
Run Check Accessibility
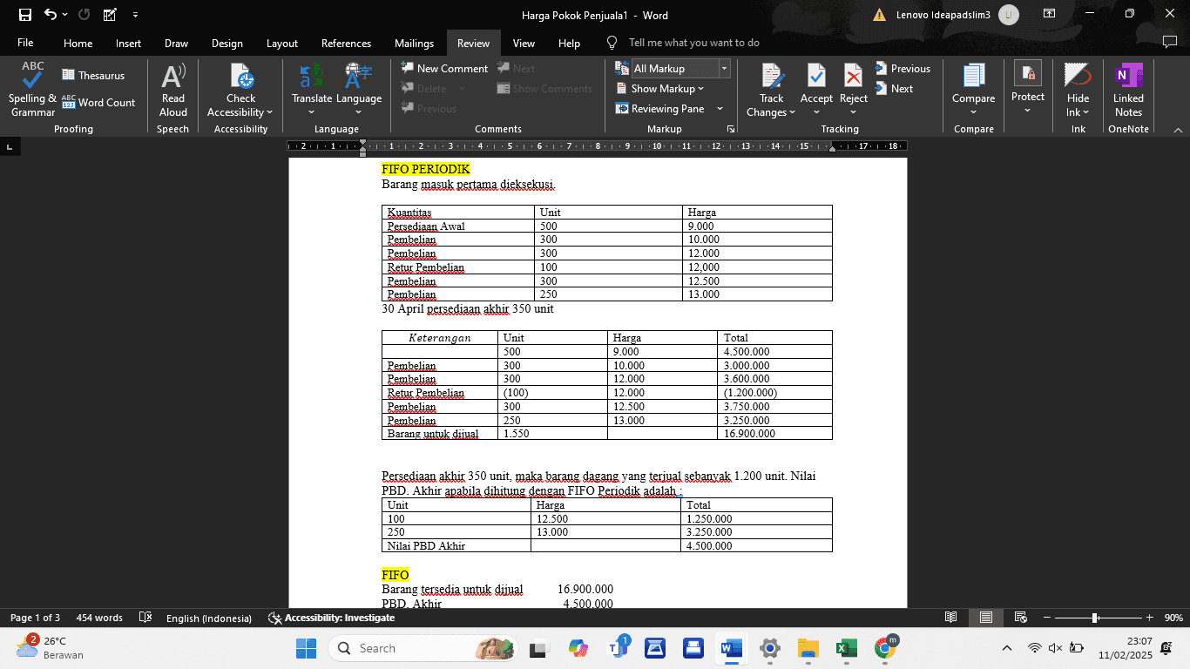click(x=240, y=89)
